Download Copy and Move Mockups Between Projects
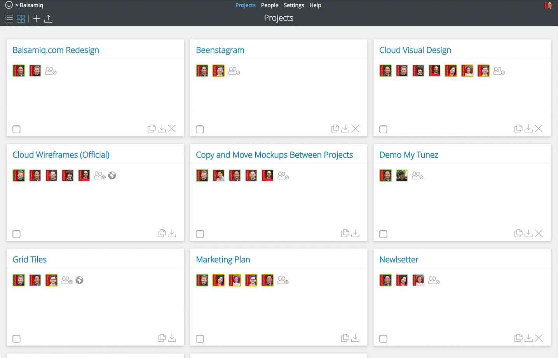558x358 pixels. click(355, 233)
